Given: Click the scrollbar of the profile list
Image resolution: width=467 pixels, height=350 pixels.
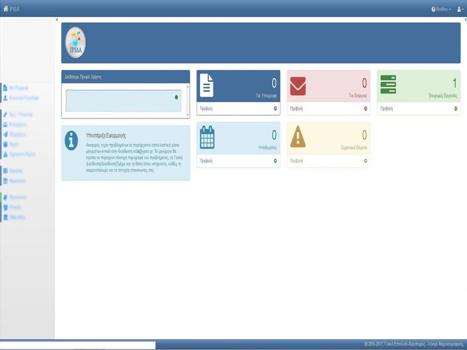Looking at the screenshot, I should click(x=188, y=101).
